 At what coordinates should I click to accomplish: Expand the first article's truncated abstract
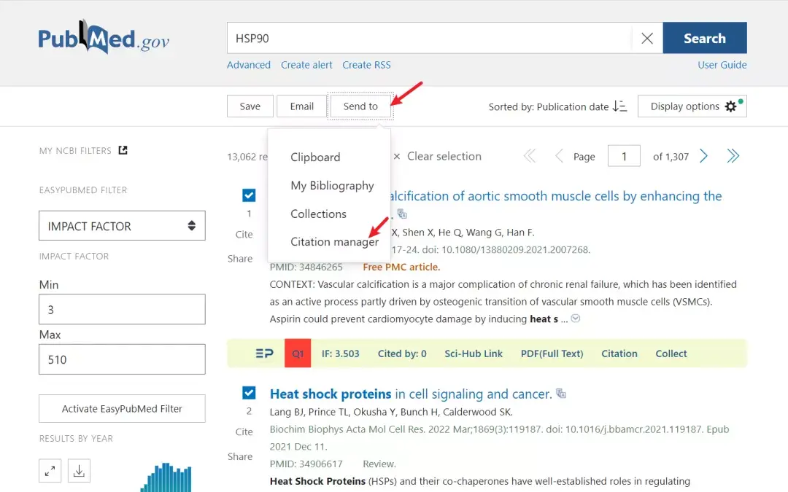pos(576,319)
